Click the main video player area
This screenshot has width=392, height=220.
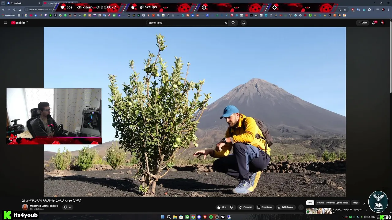pos(195,112)
